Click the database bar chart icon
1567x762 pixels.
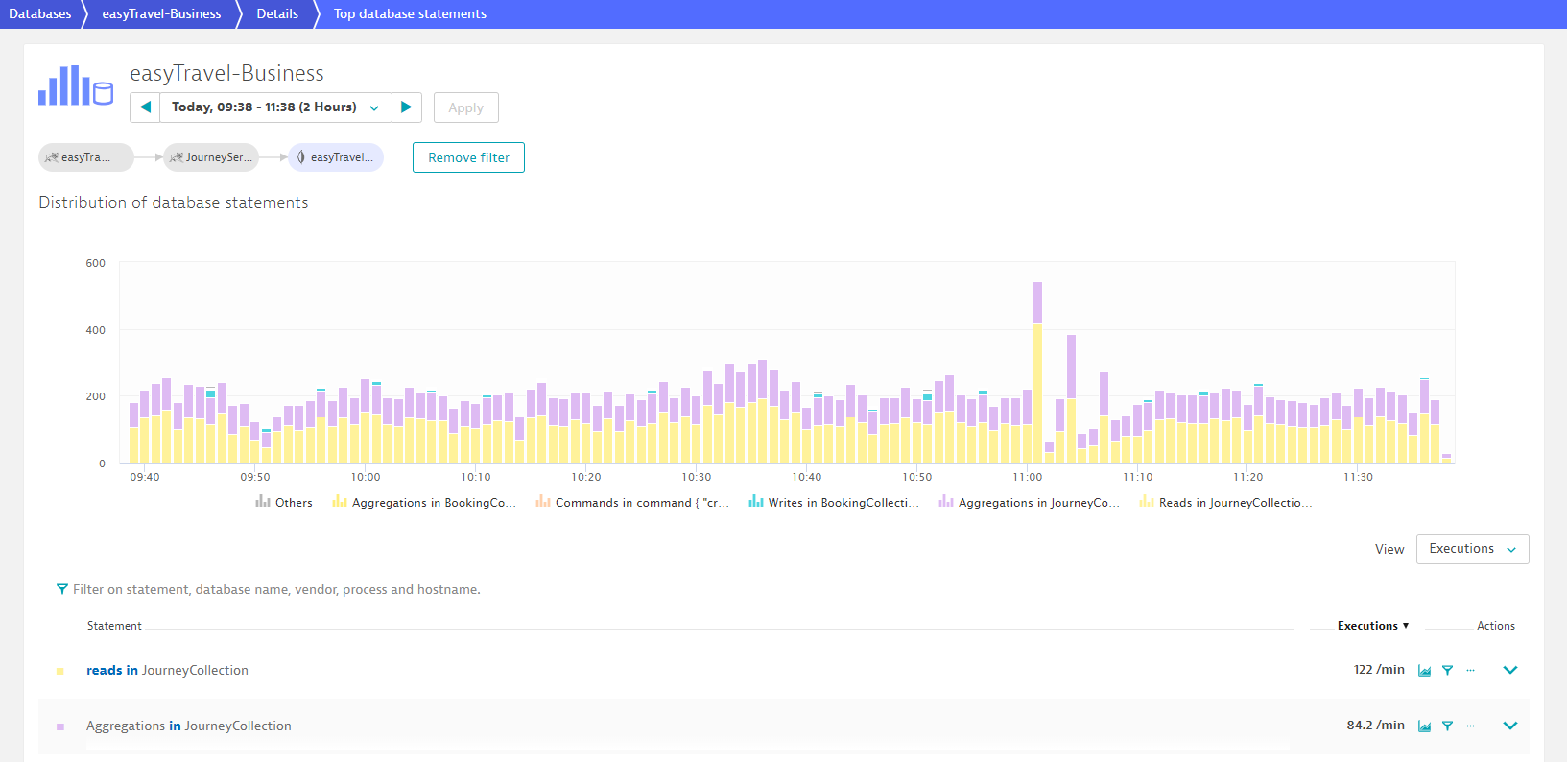(76, 85)
